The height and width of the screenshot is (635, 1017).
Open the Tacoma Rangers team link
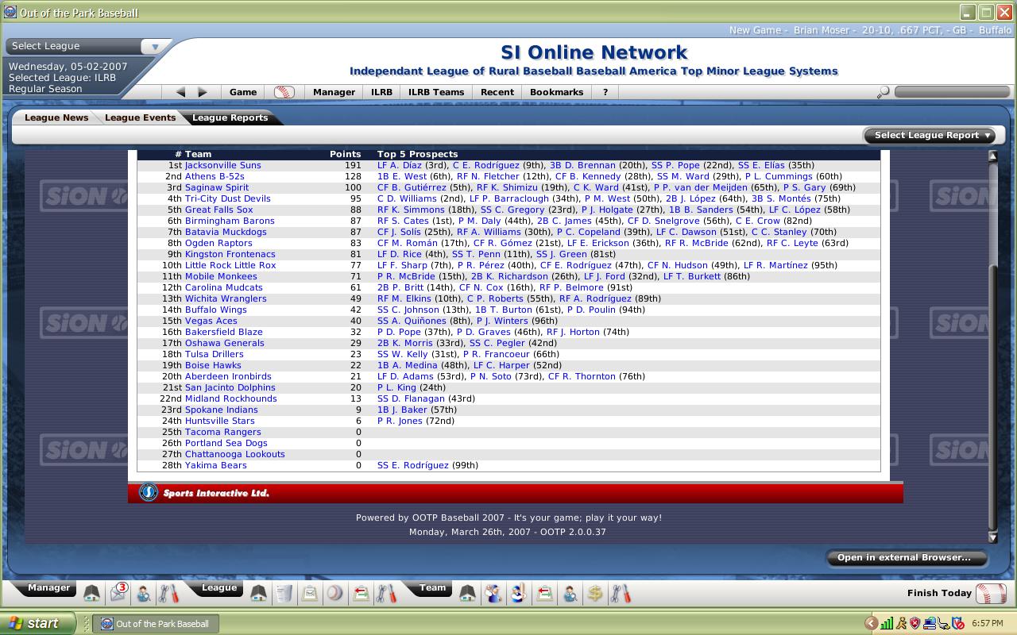(x=222, y=432)
